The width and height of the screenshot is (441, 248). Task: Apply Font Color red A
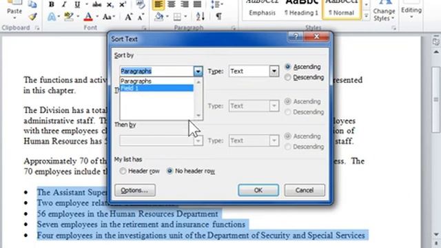(x=88, y=17)
